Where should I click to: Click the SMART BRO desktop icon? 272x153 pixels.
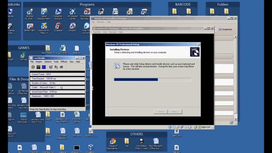(x=30, y=27)
